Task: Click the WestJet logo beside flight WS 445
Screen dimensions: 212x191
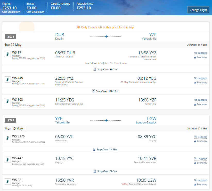Action: tap(7, 79)
